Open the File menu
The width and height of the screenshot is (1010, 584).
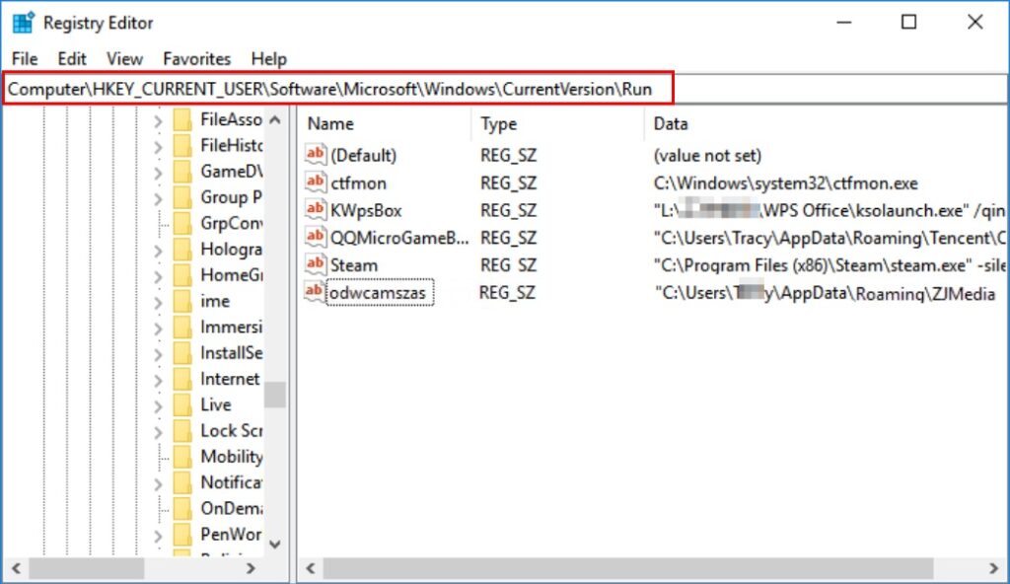point(25,59)
